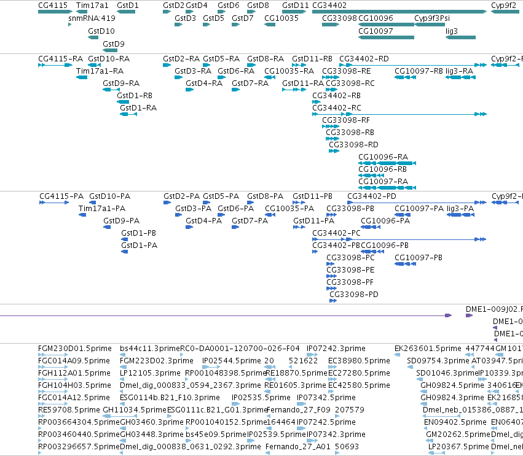Click the "Tim17a1-RA" transcript label
Viewport: 523px width, 456px height.
coord(100,71)
